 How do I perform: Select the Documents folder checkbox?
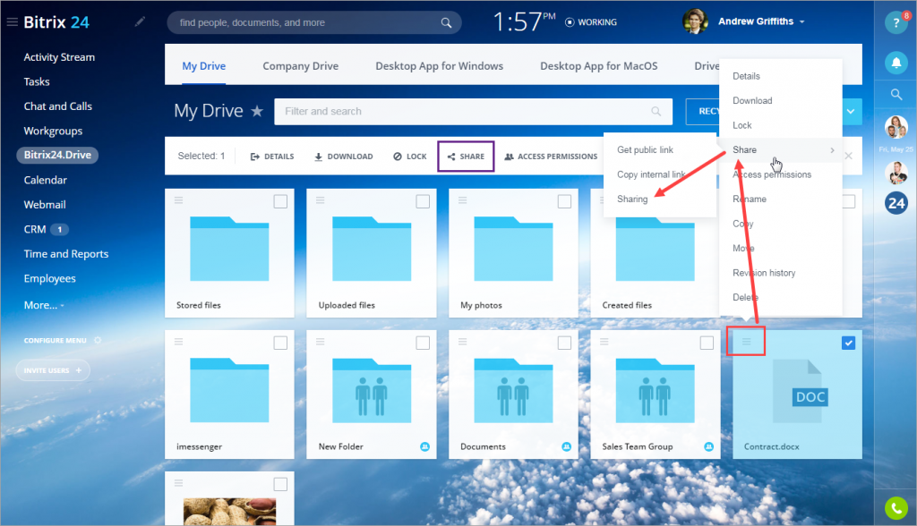click(x=564, y=344)
